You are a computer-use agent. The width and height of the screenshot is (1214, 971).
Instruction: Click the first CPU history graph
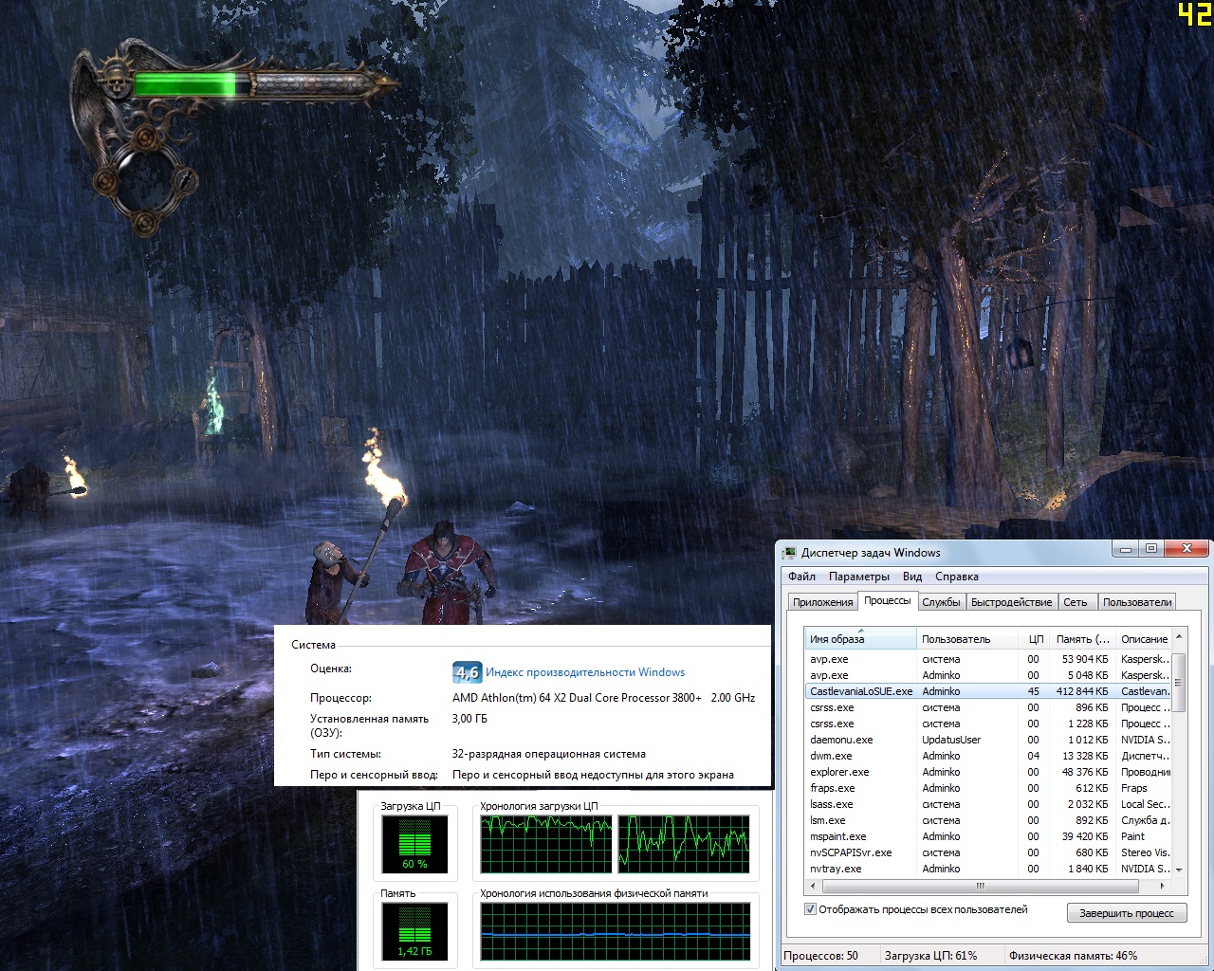(x=545, y=844)
